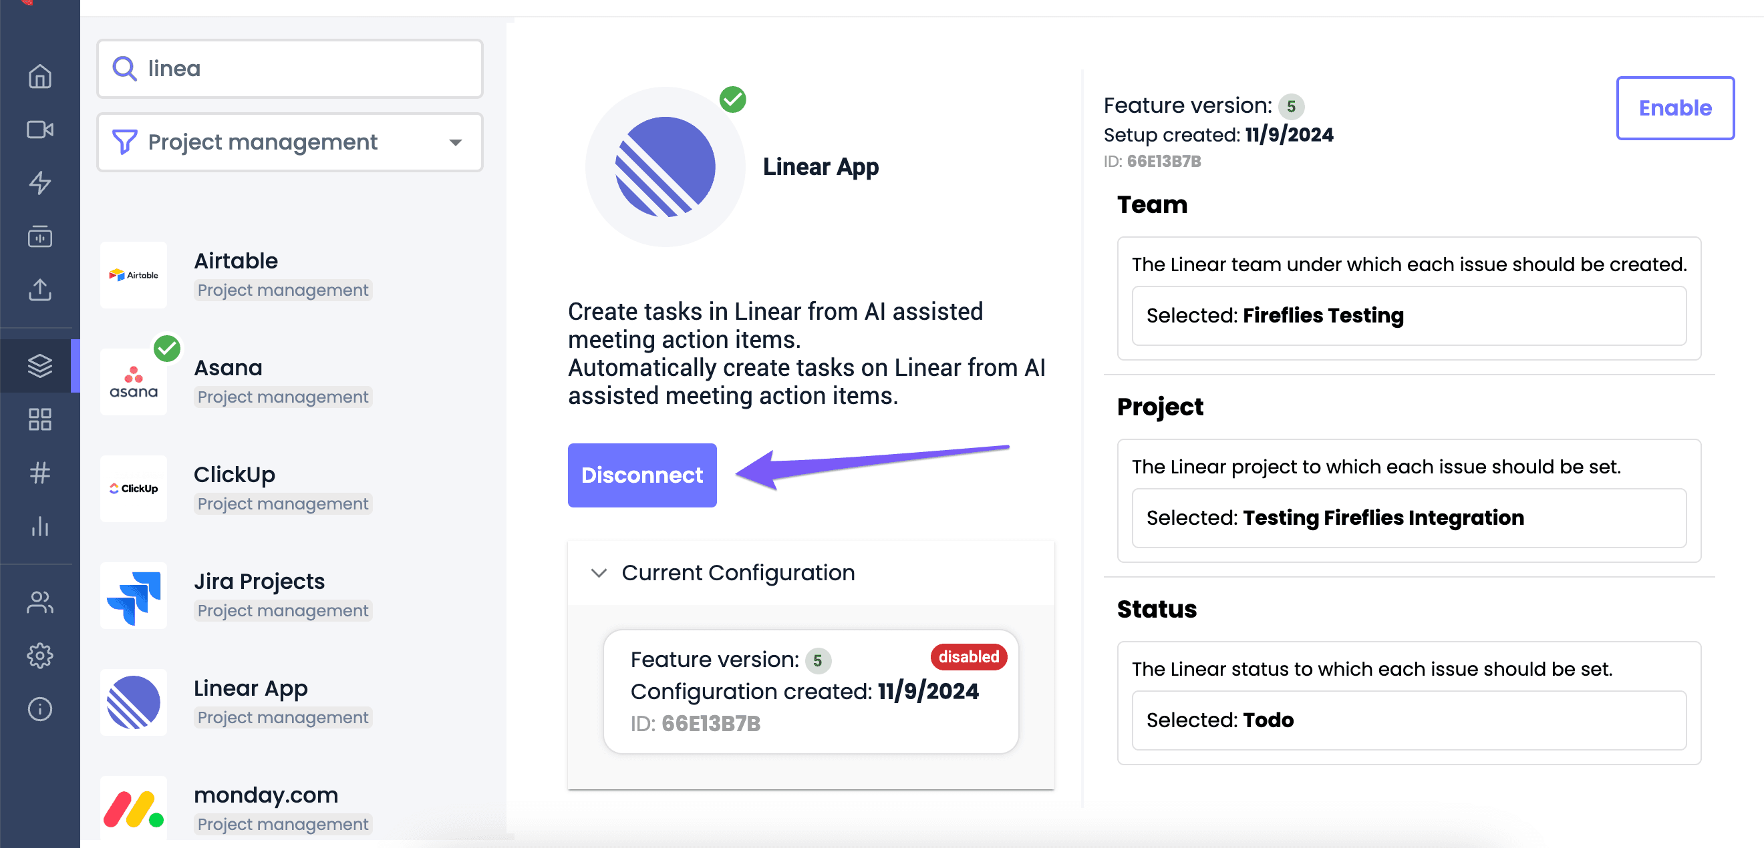The width and height of the screenshot is (1764, 848).
Task: Click the Status section heading
Action: (1156, 609)
